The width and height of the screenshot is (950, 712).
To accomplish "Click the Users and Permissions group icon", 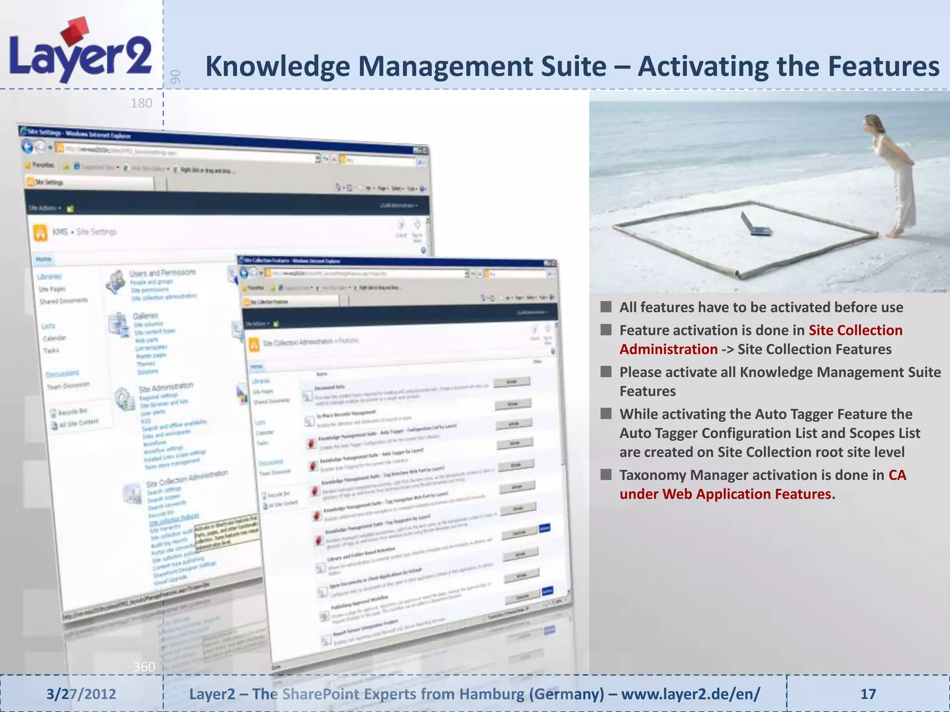I will click(x=115, y=281).
